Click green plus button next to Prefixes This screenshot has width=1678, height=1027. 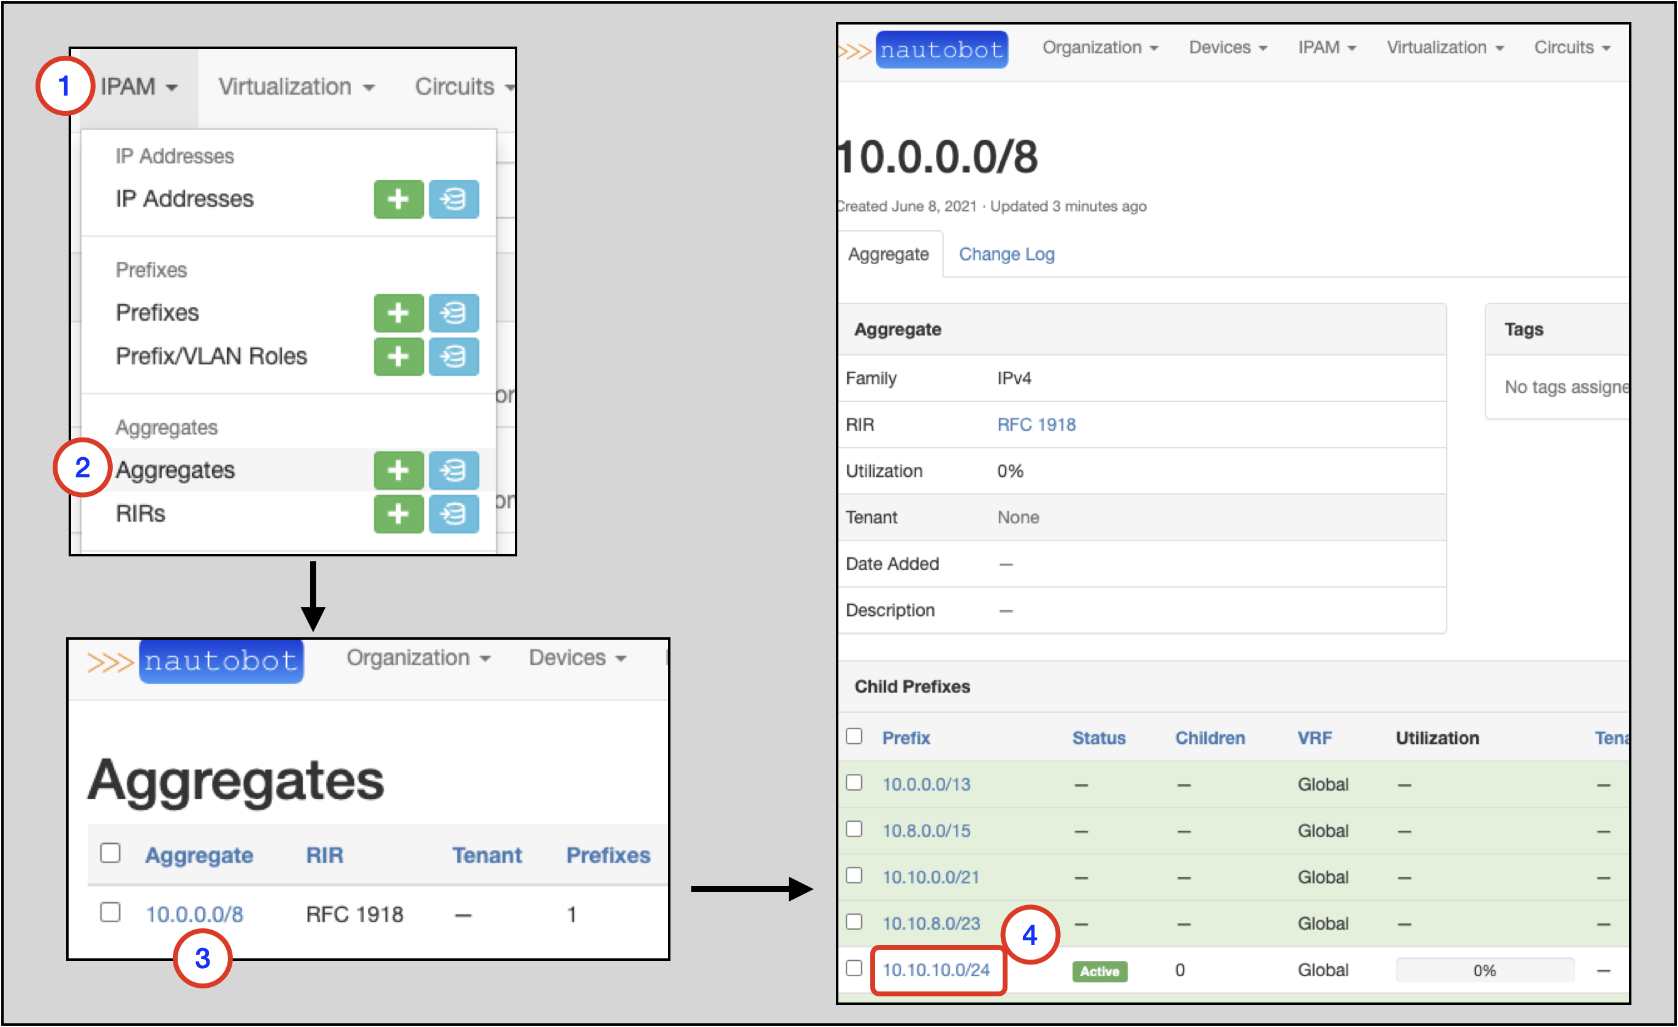(x=398, y=313)
